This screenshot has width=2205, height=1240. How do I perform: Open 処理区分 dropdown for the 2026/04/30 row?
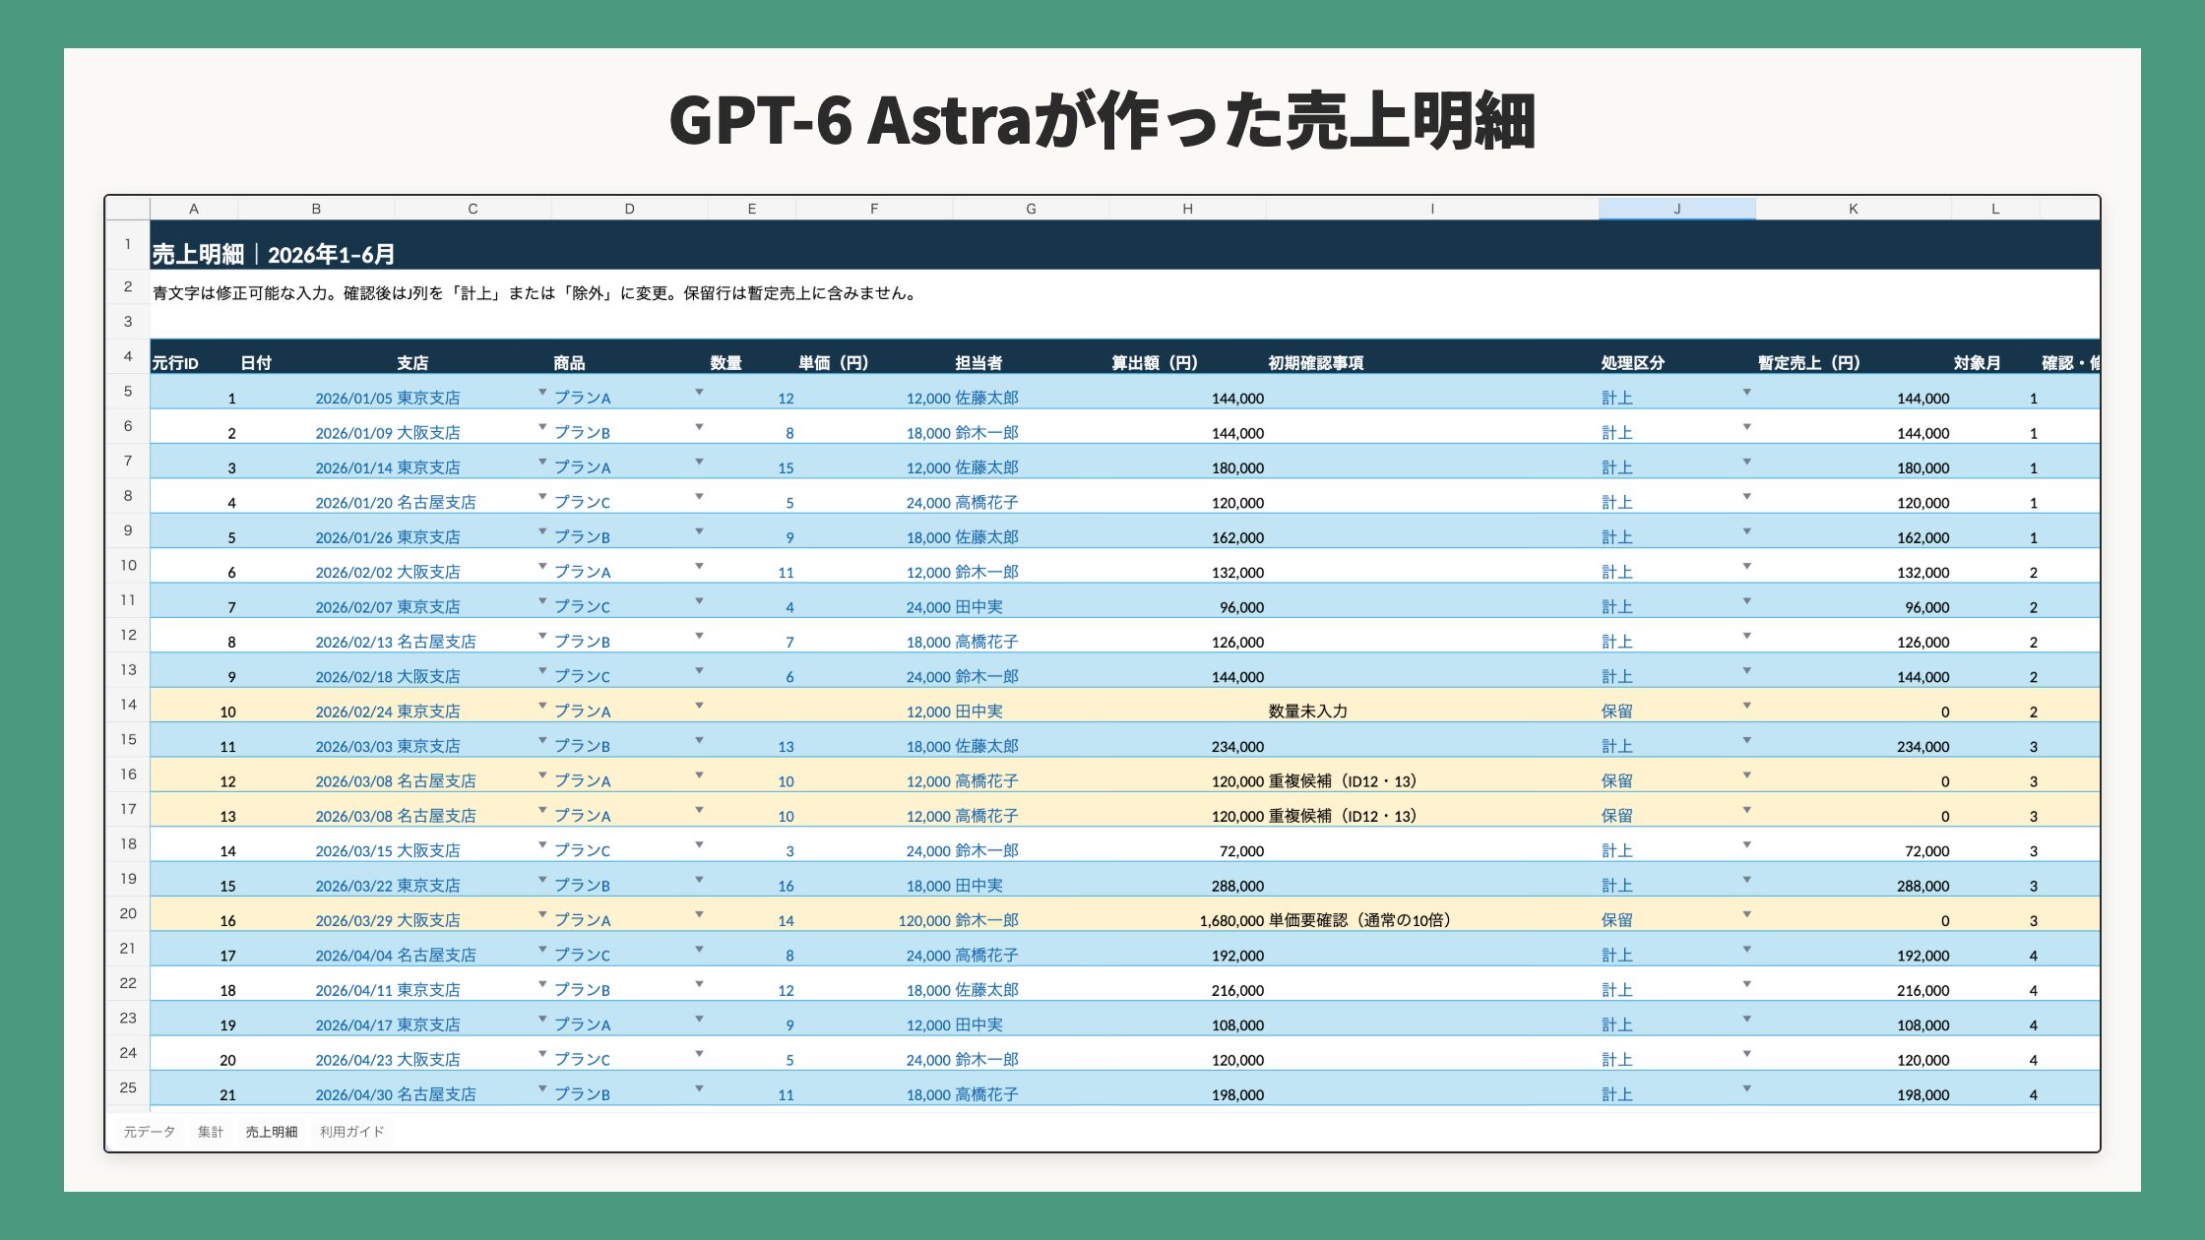point(1746,1088)
